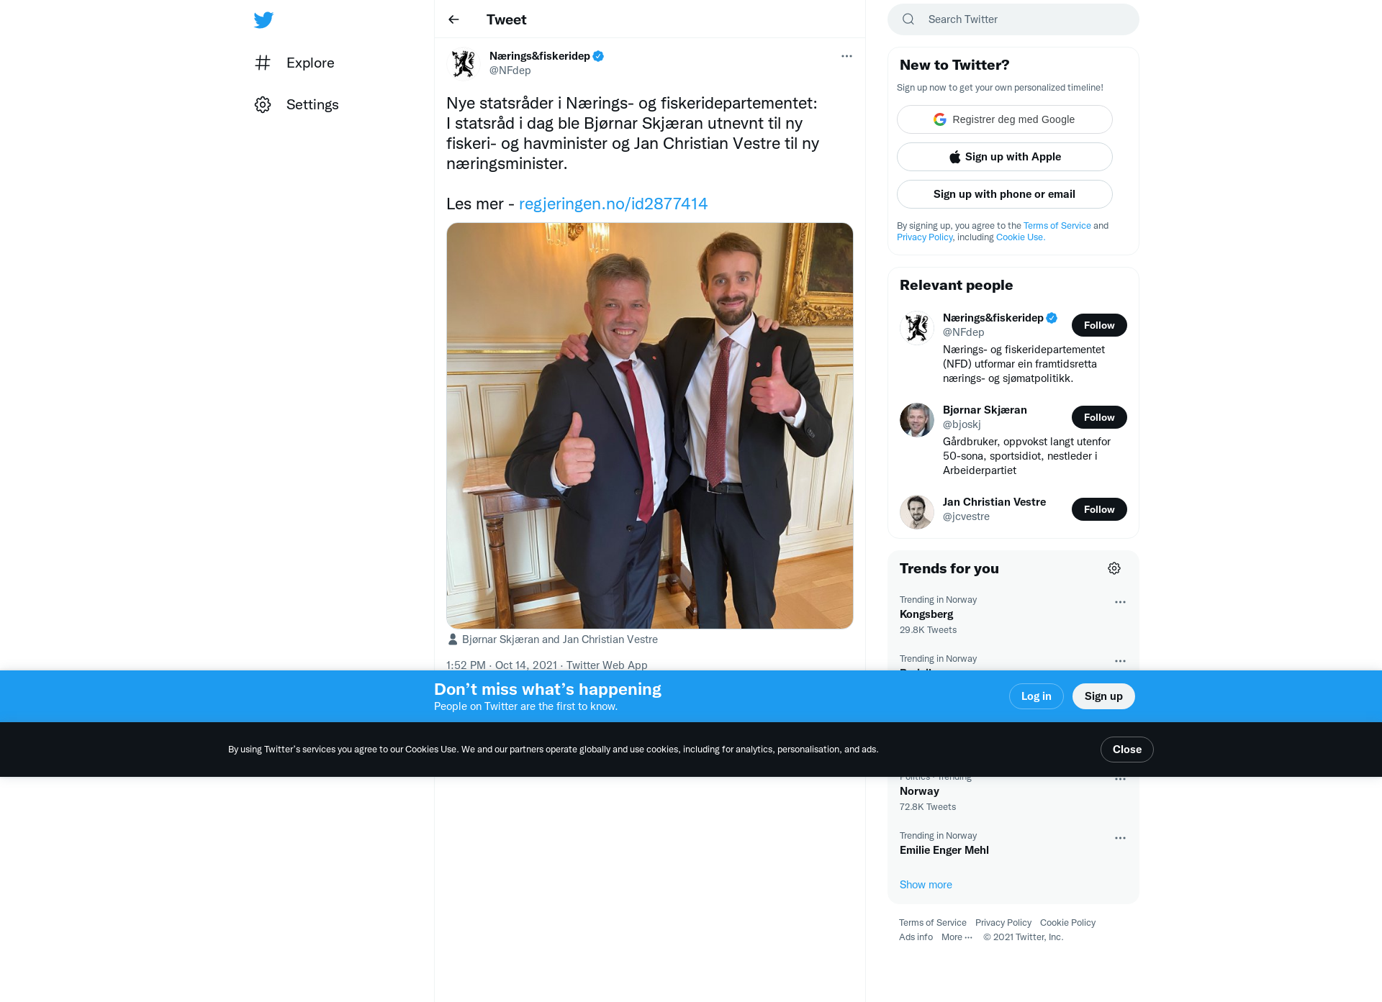1382x1002 pixels.
Task: Expand the More footer links menu
Action: [x=957, y=937]
